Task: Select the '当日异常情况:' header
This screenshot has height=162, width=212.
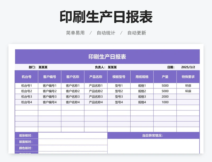Action: (x=153, y=135)
